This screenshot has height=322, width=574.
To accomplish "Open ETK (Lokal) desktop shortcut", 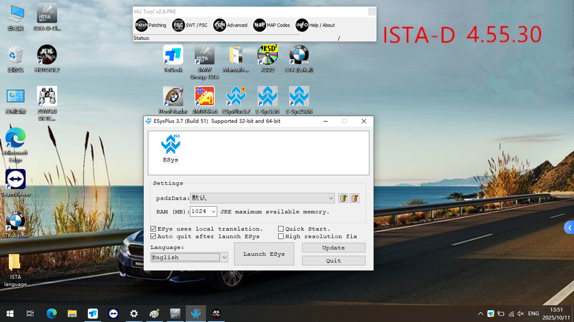I will pos(298,59).
